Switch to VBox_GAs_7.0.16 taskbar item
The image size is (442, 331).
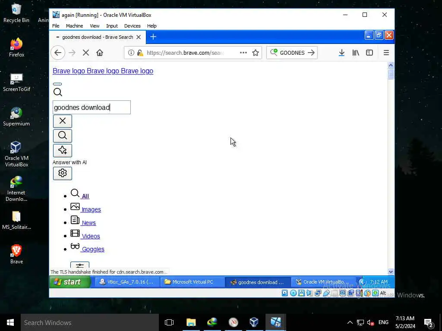127,282
